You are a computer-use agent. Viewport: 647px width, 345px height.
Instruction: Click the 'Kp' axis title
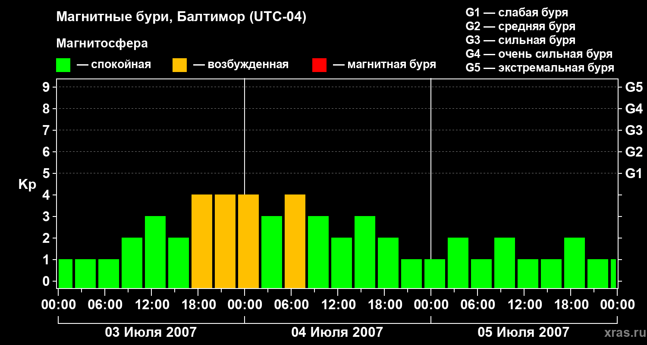point(27,185)
